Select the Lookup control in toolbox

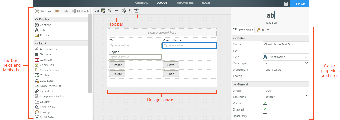pos(42,112)
